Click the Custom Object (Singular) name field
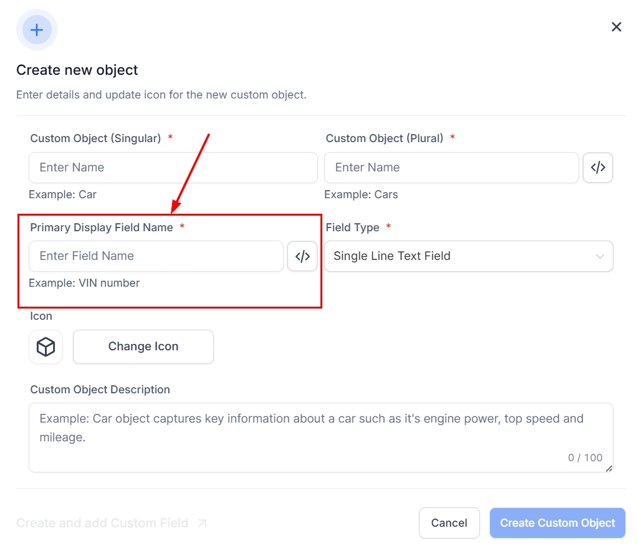639x551 pixels. [173, 168]
